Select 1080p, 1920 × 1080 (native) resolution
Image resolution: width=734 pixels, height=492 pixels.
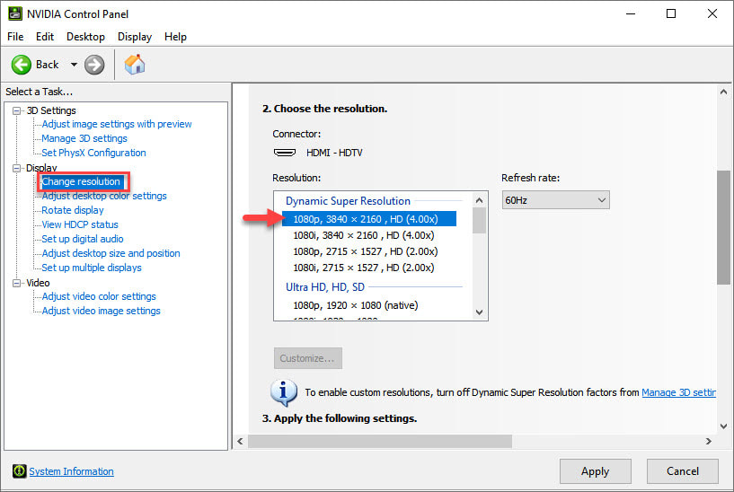[356, 305]
